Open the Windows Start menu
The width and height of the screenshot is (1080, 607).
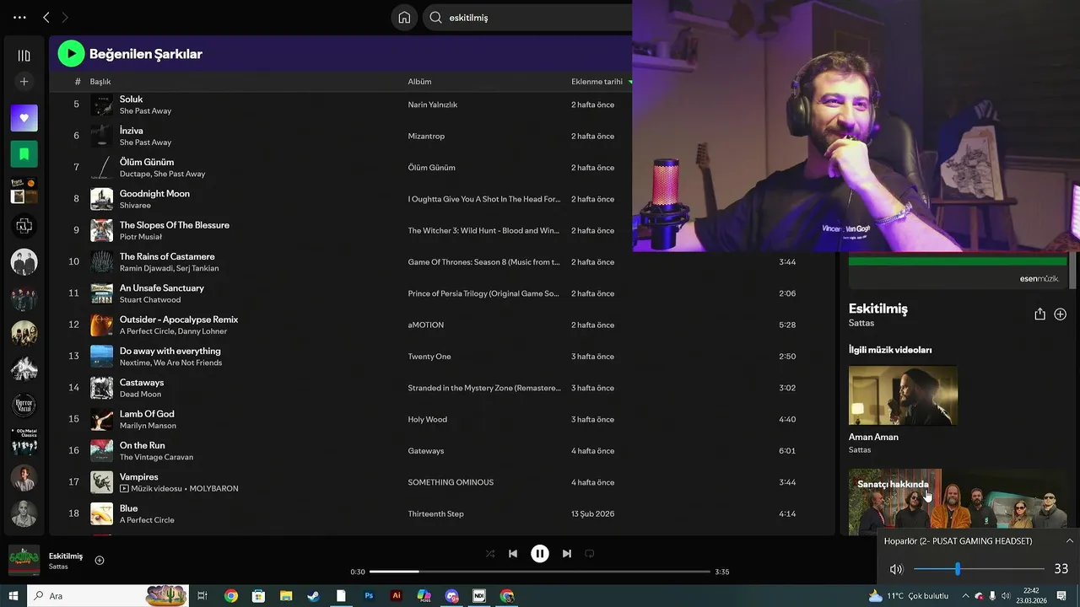coord(13,596)
